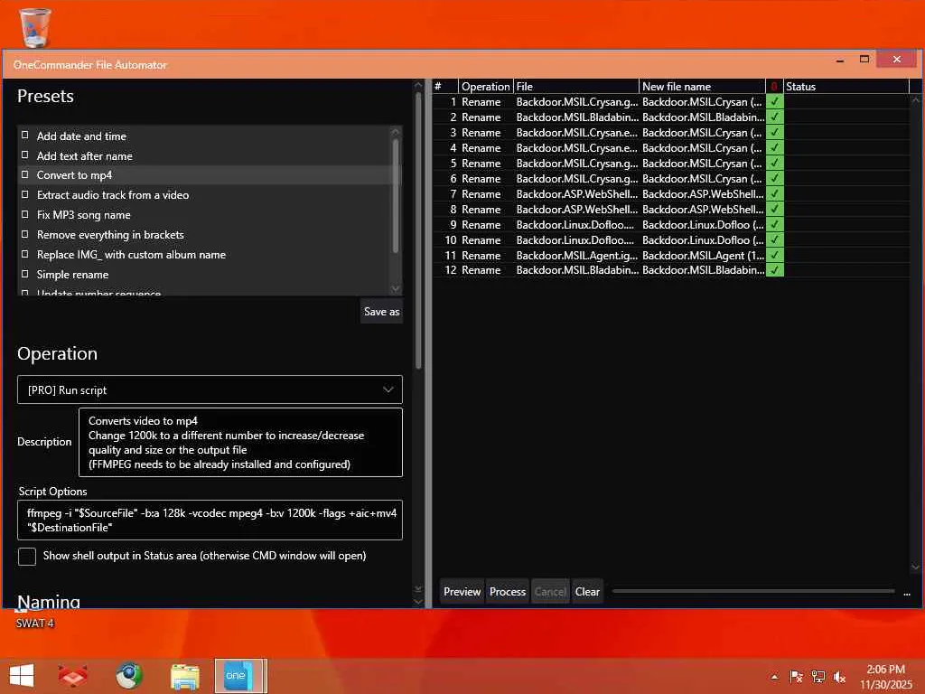This screenshot has height=694, width=925.
Task: Launch the red bird taskbar app
Action: (x=72, y=676)
